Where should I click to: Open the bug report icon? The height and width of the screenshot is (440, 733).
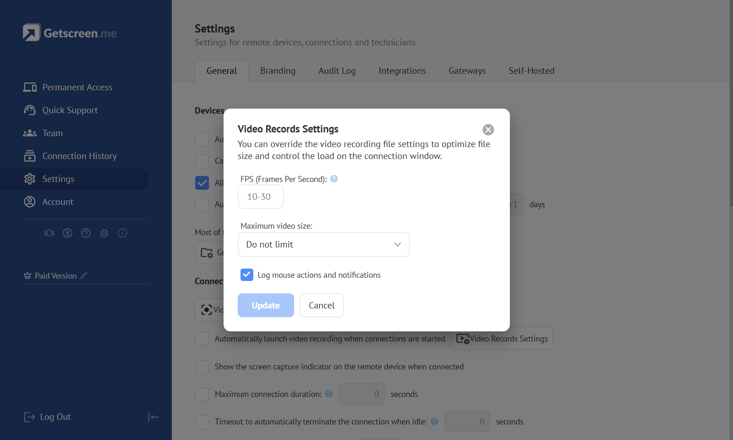point(104,233)
